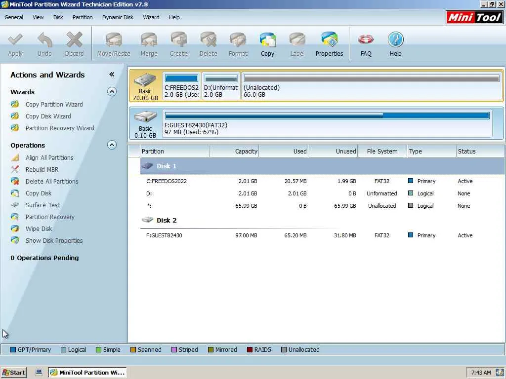This screenshot has width=506, height=379.
Task: Select the Disk 1 row
Action: pos(322,166)
